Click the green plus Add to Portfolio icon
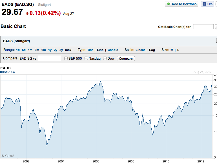Screen dimensions: 217x163 (169, 4)
